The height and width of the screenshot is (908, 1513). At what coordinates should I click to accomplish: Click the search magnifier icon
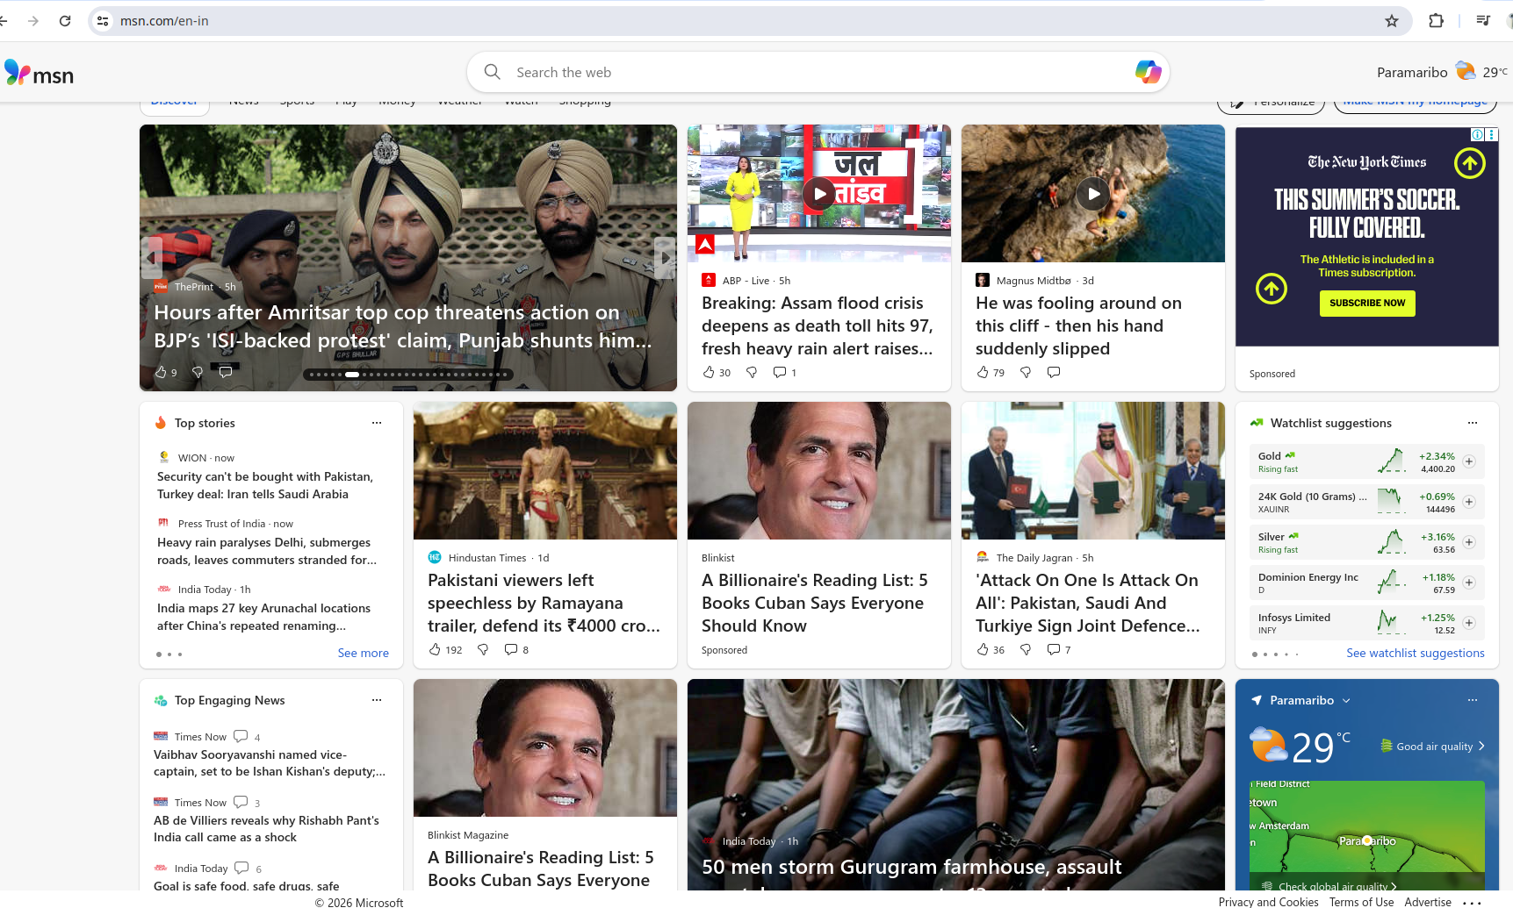click(x=493, y=72)
